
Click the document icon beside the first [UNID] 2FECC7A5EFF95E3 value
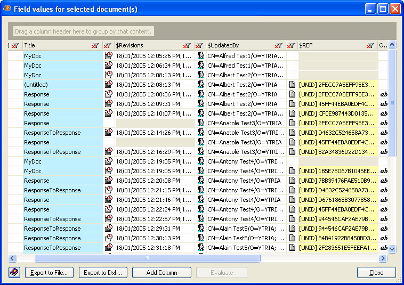click(292, 85)
